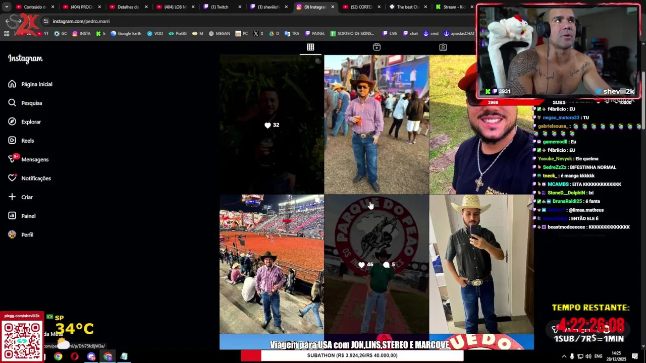Open Perfil from the sidebar avatar
The image size is (646, 363).
pyautogui.click(x=21, y=234)
